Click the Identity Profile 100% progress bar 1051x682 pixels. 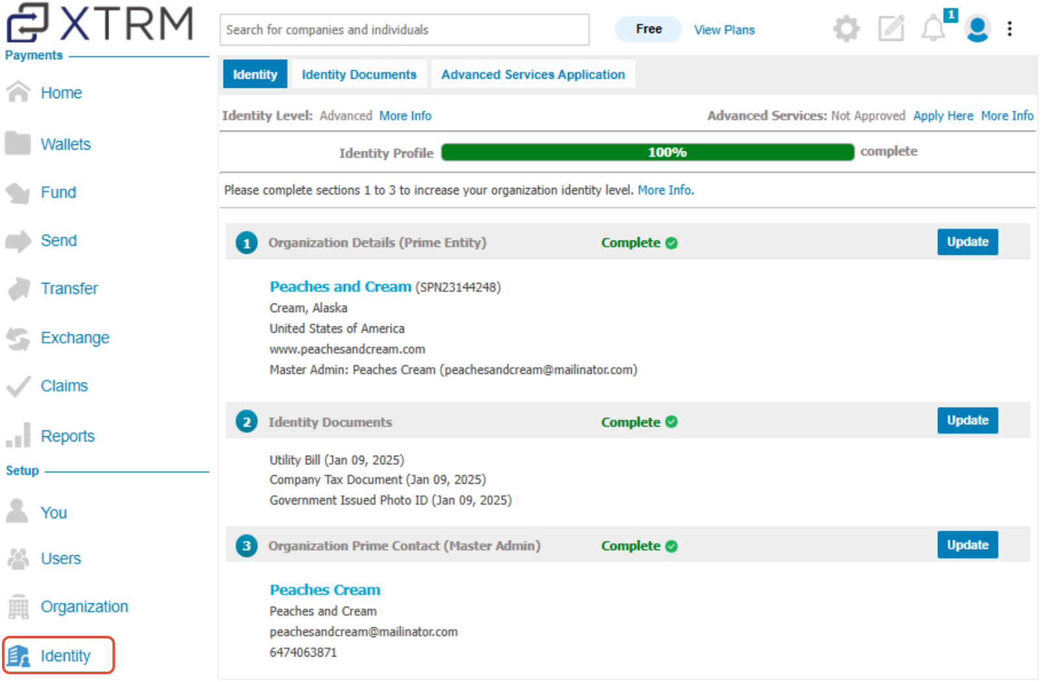click(x=647, y=152)
